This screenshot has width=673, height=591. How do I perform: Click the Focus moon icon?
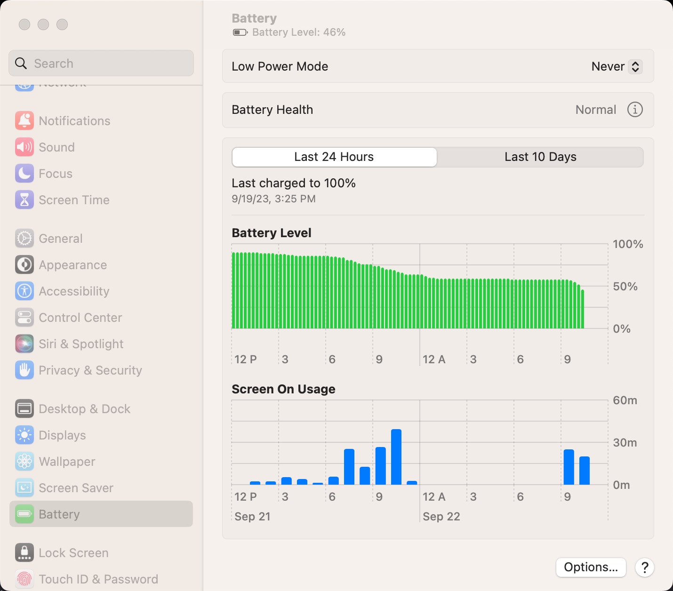(x=24, y=174)
